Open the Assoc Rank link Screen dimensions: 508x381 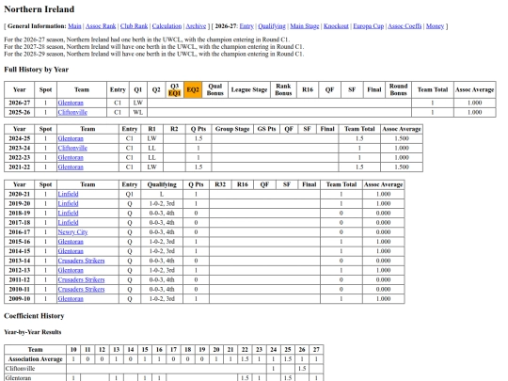point(101,26)
